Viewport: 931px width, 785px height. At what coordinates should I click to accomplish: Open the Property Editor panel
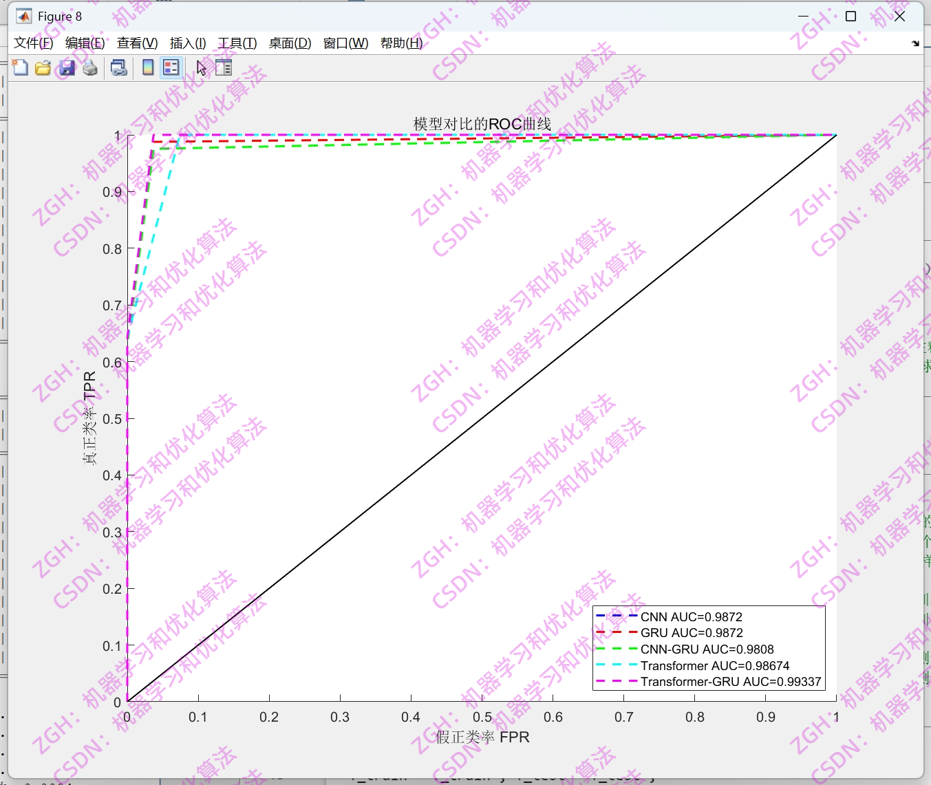pos(223,67)
